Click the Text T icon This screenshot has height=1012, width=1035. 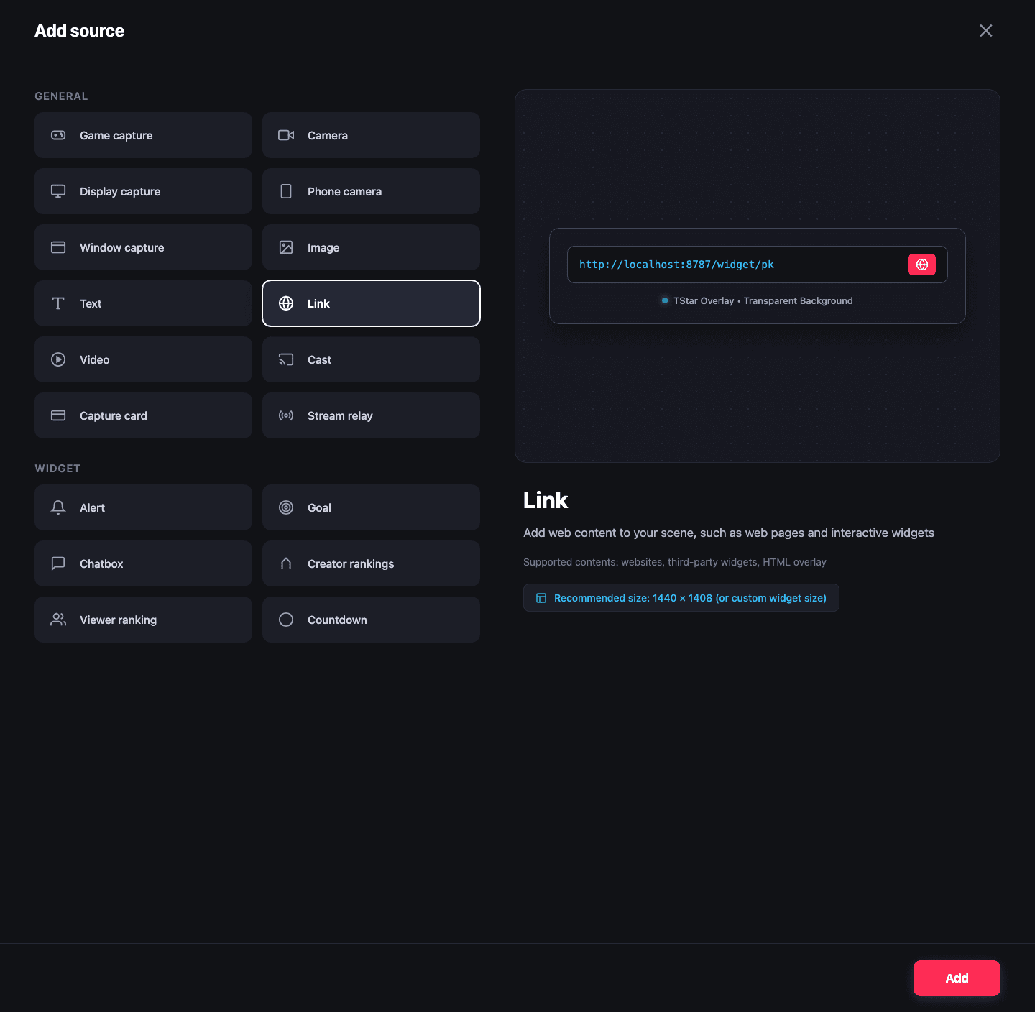[58, 303]
